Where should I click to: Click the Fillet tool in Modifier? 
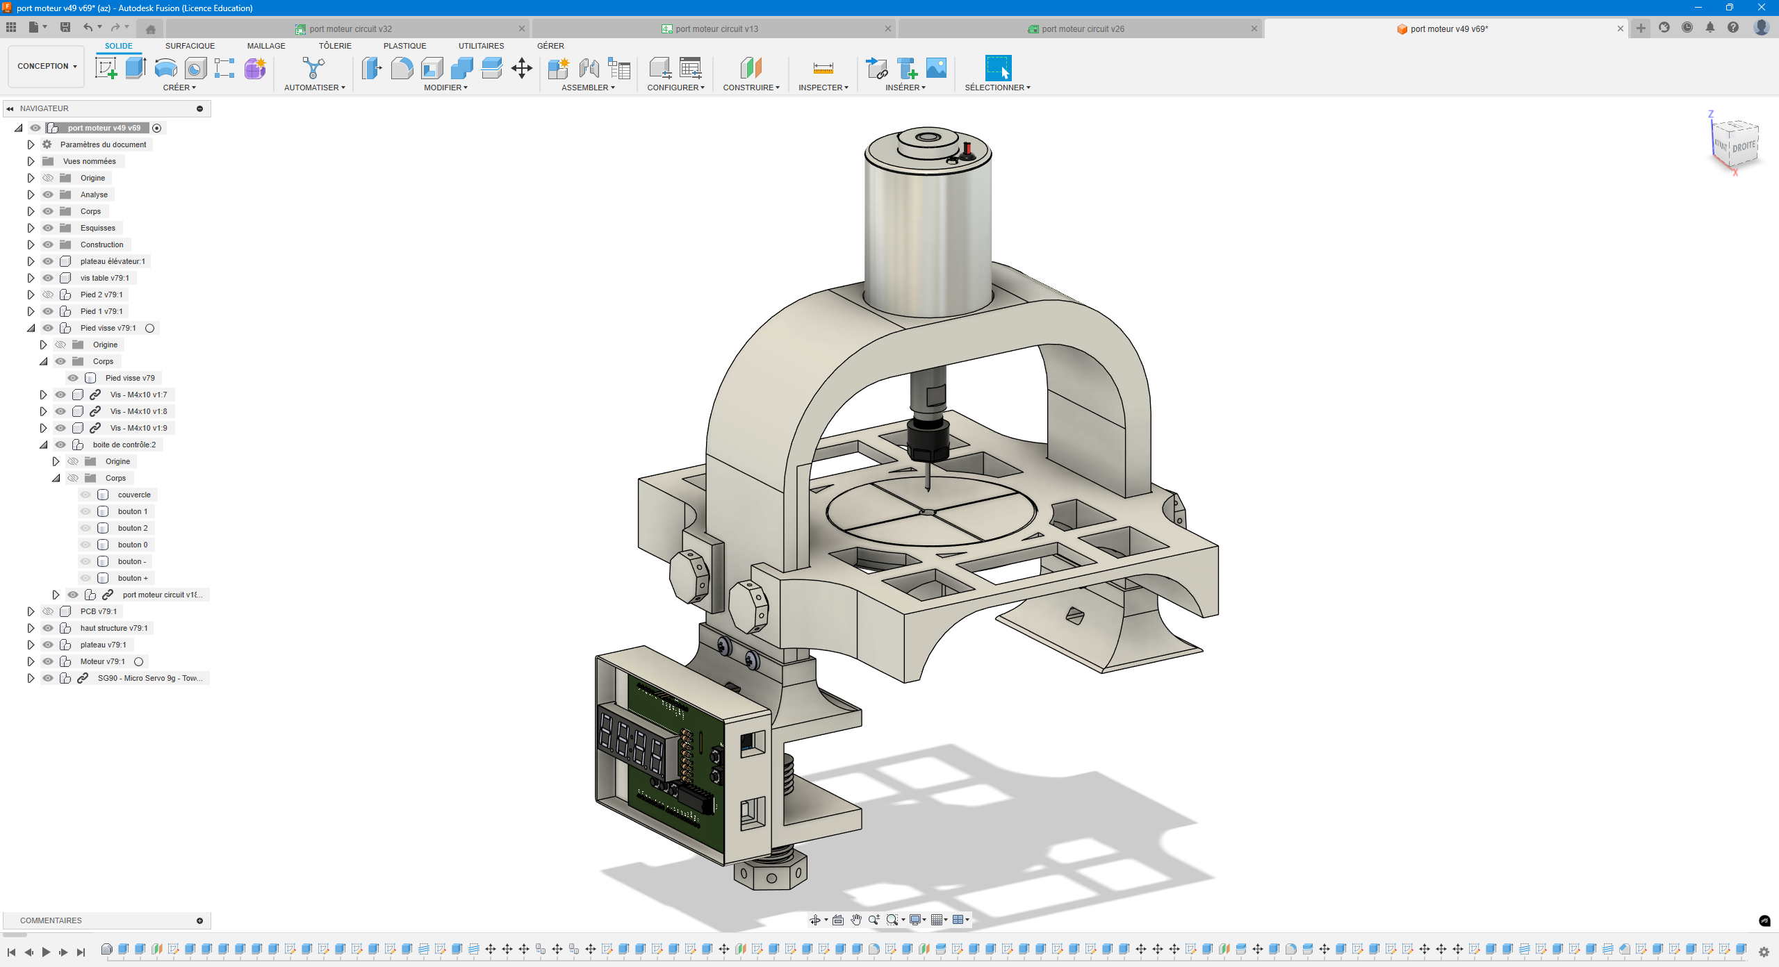point(402,68)
